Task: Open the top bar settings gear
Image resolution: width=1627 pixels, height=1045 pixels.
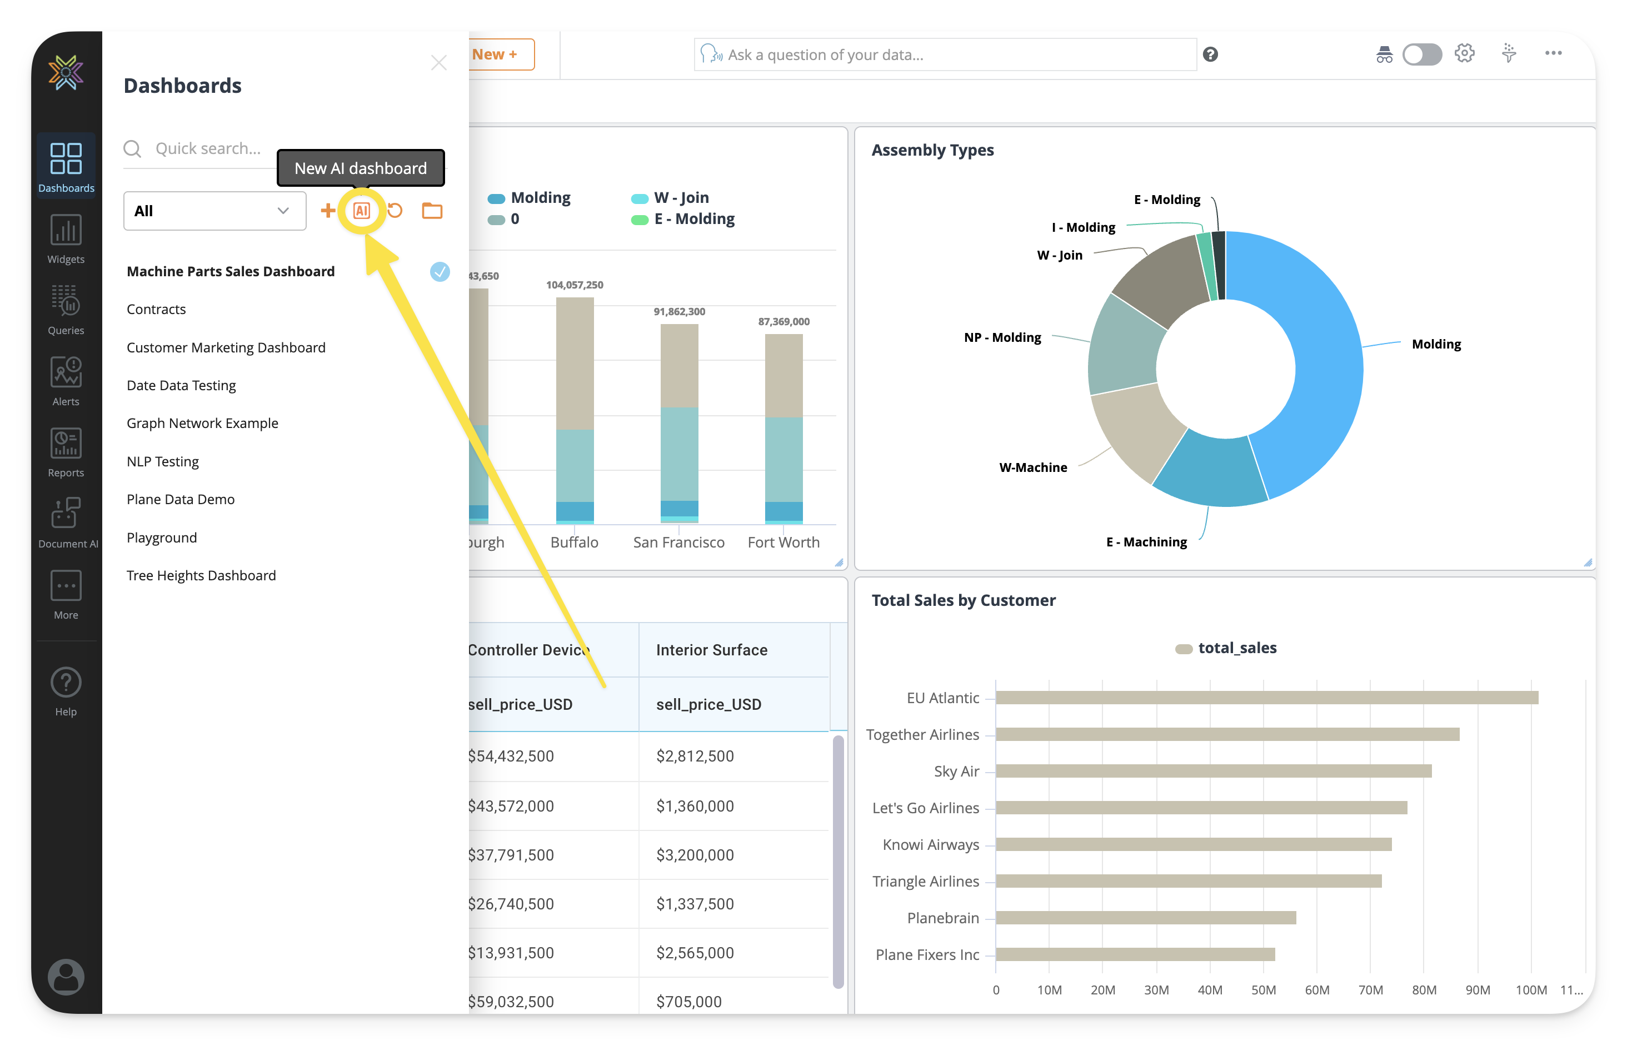Action: point(1464,53)
